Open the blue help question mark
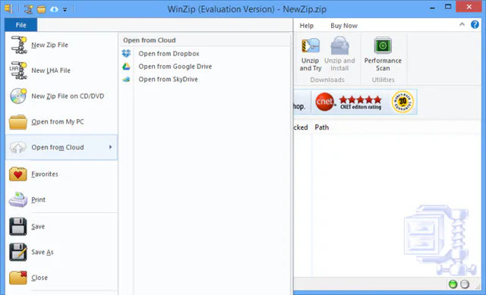Screen dimensions: 486x295 (x=475, y=24)
